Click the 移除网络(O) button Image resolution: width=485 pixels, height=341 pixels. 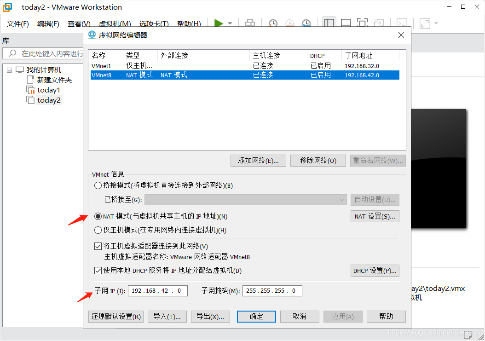click(318, 161)
